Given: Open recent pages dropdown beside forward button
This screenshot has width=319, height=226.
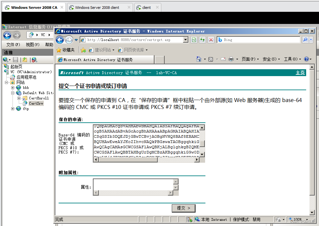Looking at the screenshot, I should coord(76,40).
